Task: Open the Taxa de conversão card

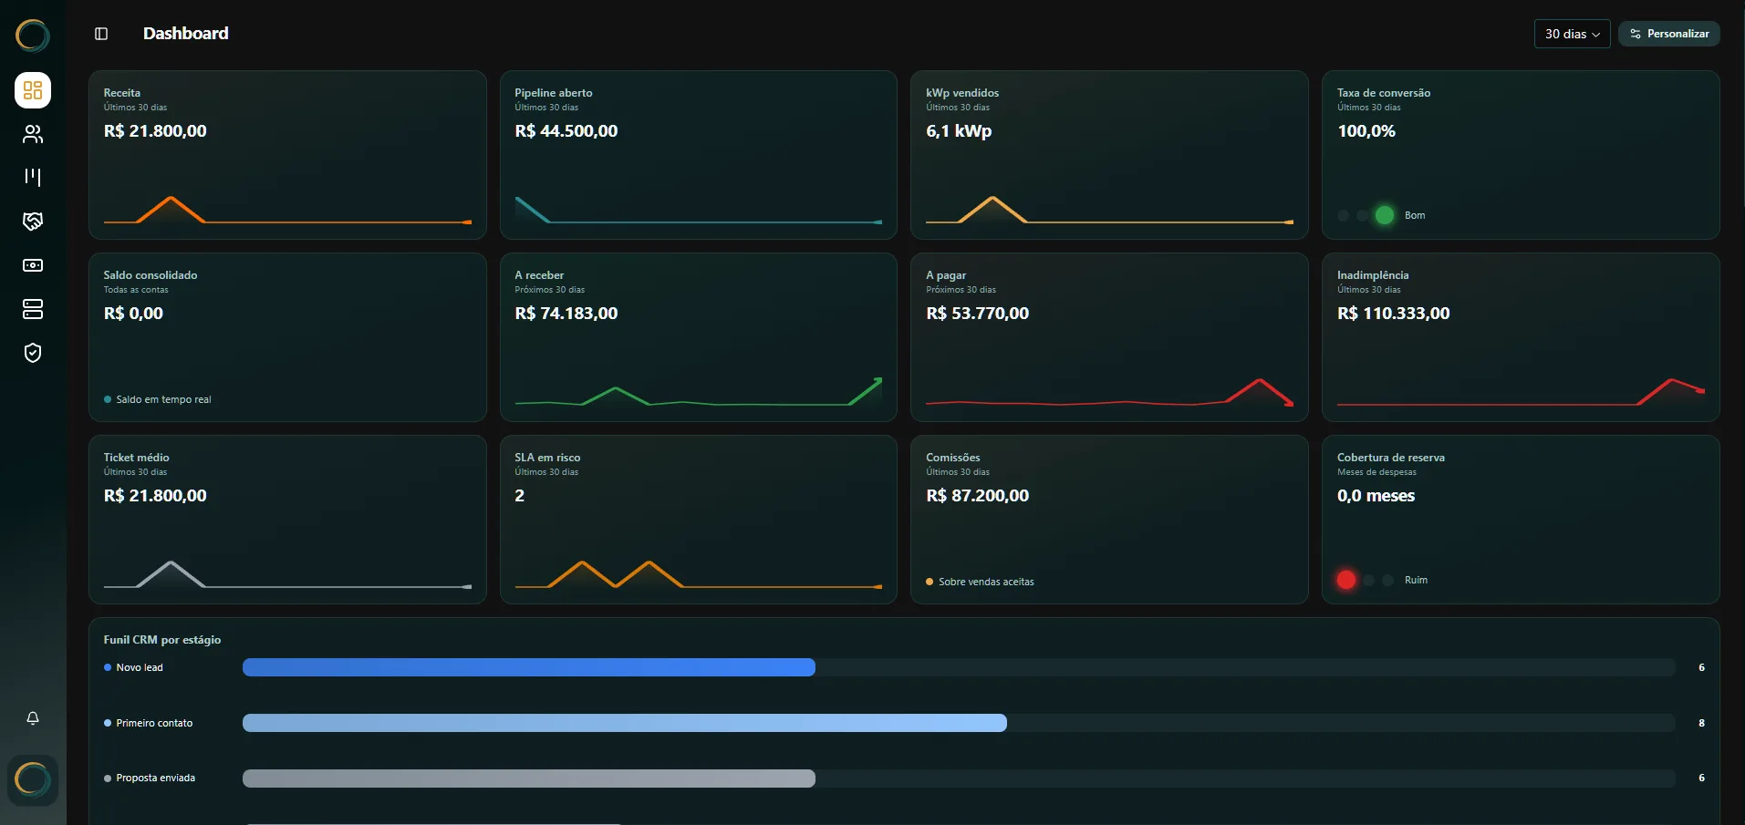Action: tap(1521, 155)
